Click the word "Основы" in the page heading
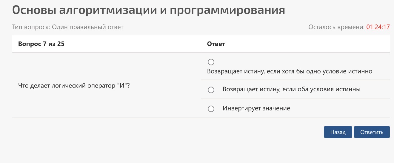The height and width of the screenshot is (163, 394). pos(34,10)
